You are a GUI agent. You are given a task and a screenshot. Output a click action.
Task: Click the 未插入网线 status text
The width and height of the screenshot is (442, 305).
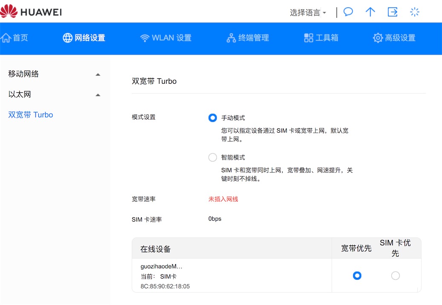[223, 199]
